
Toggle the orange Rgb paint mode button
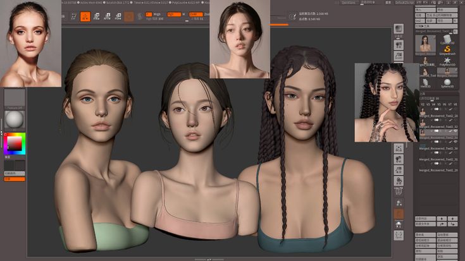[174, 15]
